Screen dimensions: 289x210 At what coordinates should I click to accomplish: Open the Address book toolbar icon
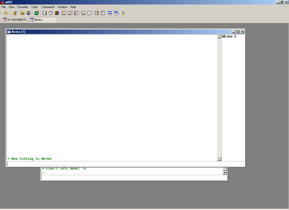(x=44, y=13)
